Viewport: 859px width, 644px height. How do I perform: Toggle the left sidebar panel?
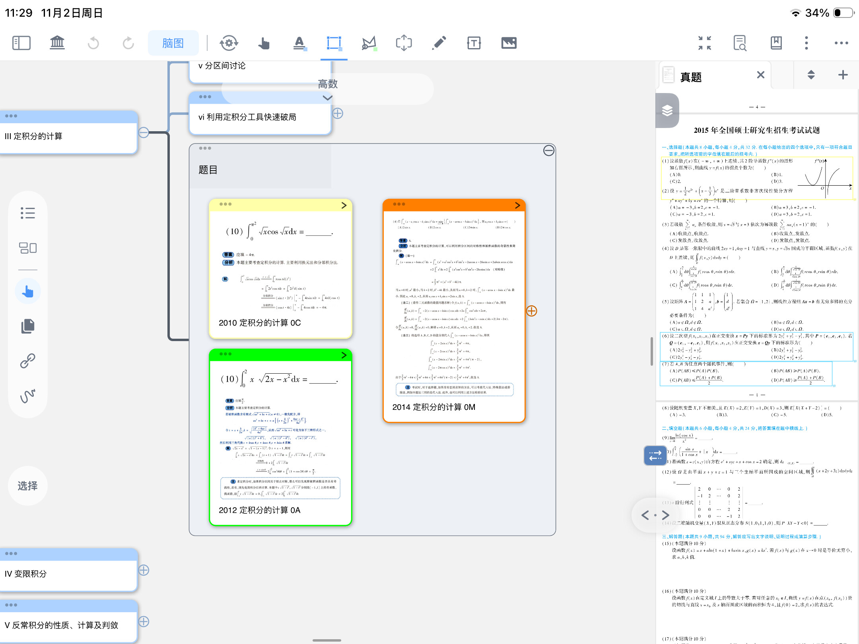click(21, 43)
